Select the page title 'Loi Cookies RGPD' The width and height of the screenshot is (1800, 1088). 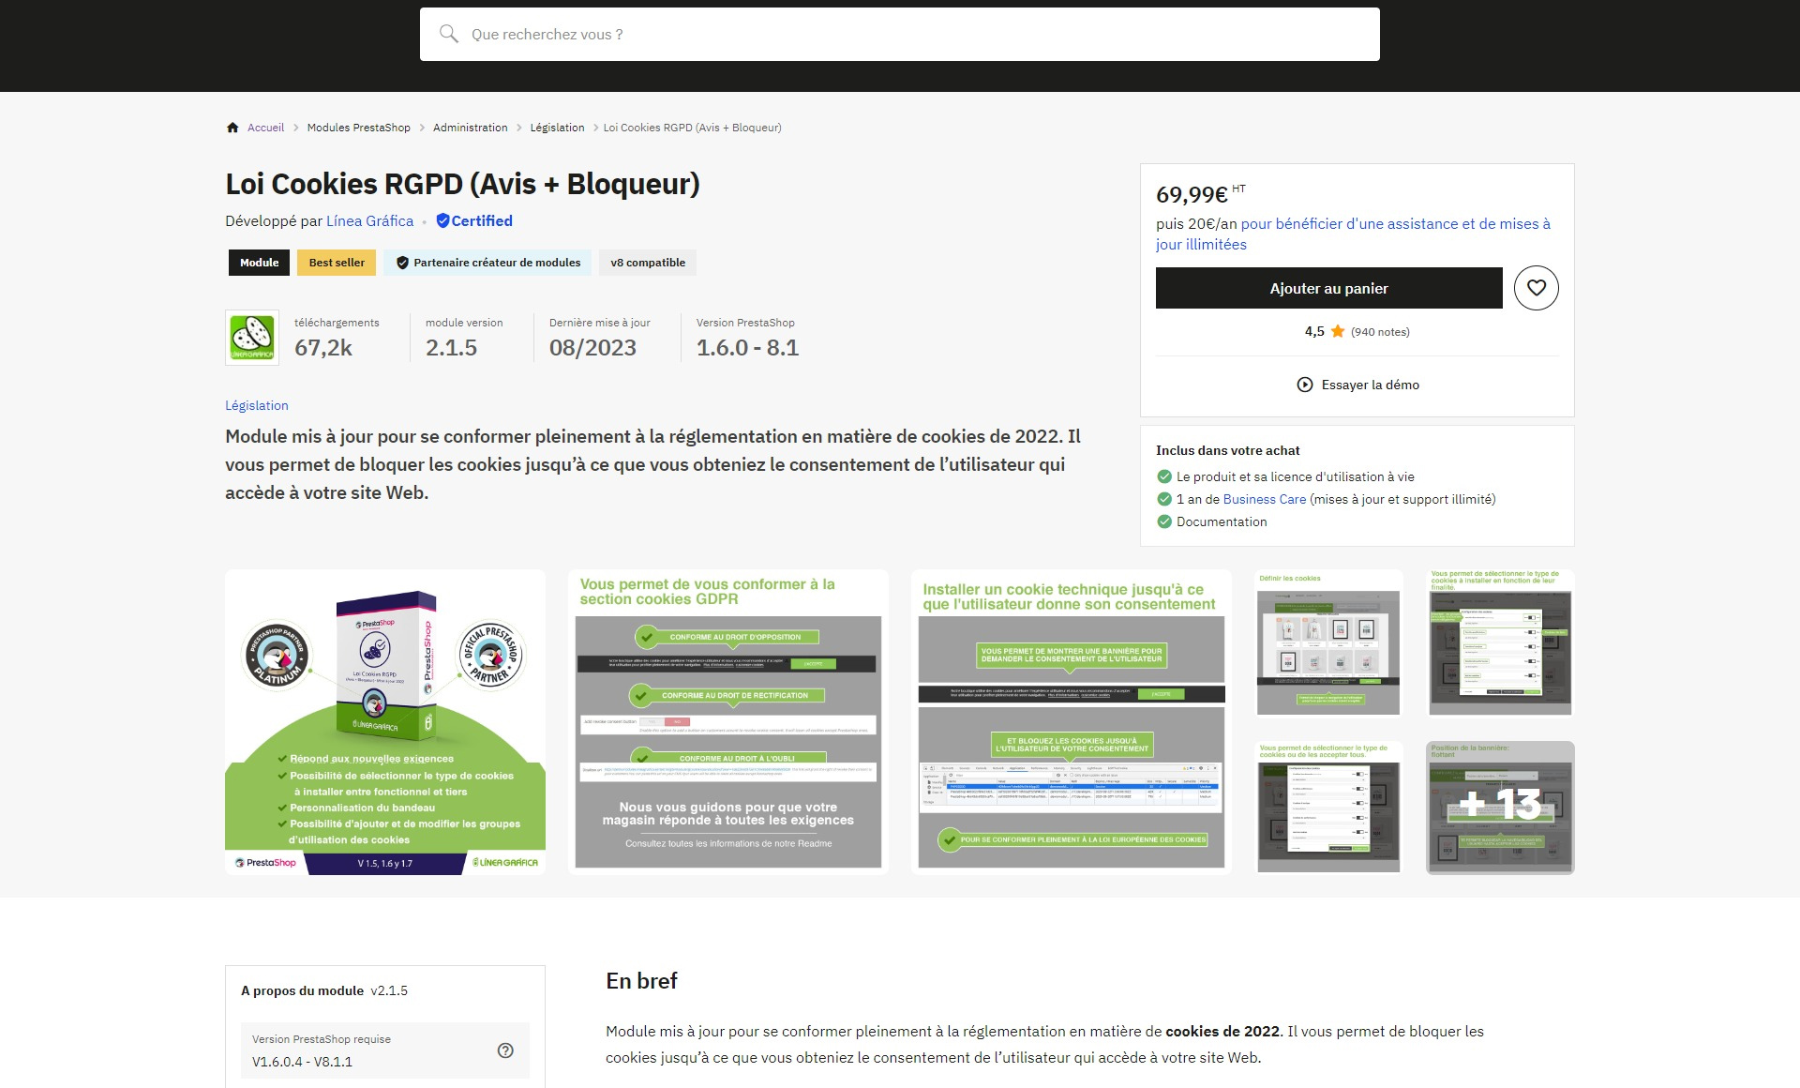(462, 184)
